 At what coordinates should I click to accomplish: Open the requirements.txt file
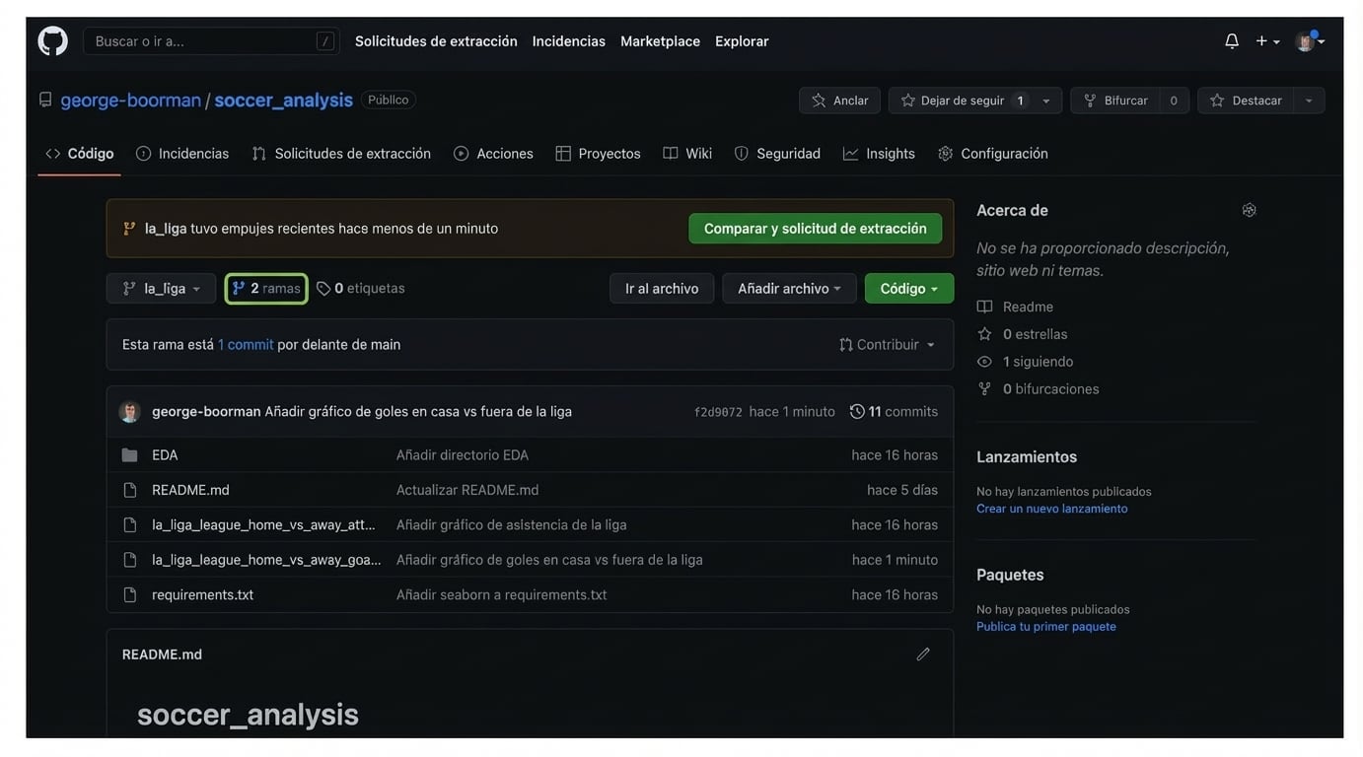click(202, 595)
